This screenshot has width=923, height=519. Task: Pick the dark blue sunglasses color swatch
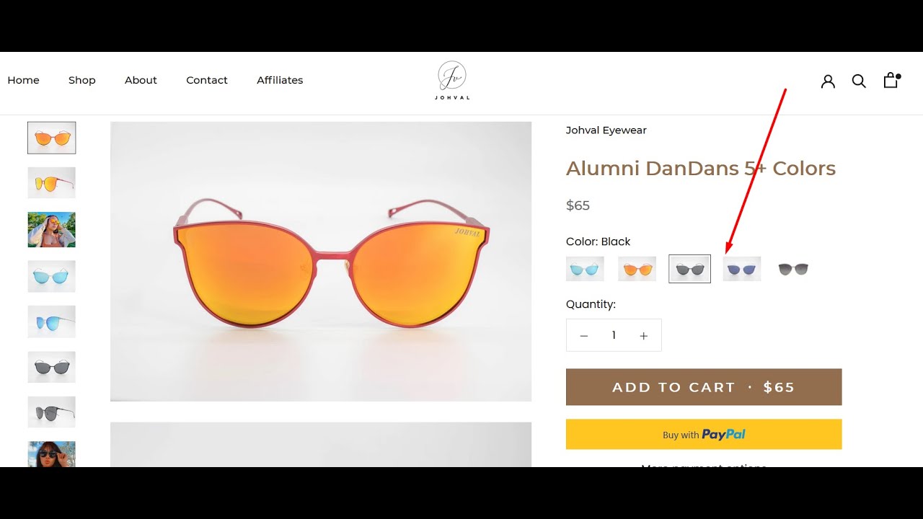pyautogui.click(x=742, y=269)
